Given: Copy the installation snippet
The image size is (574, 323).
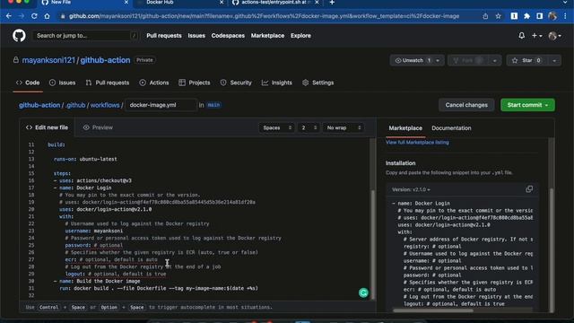Looking at the screenshot, I should [529, 189].
